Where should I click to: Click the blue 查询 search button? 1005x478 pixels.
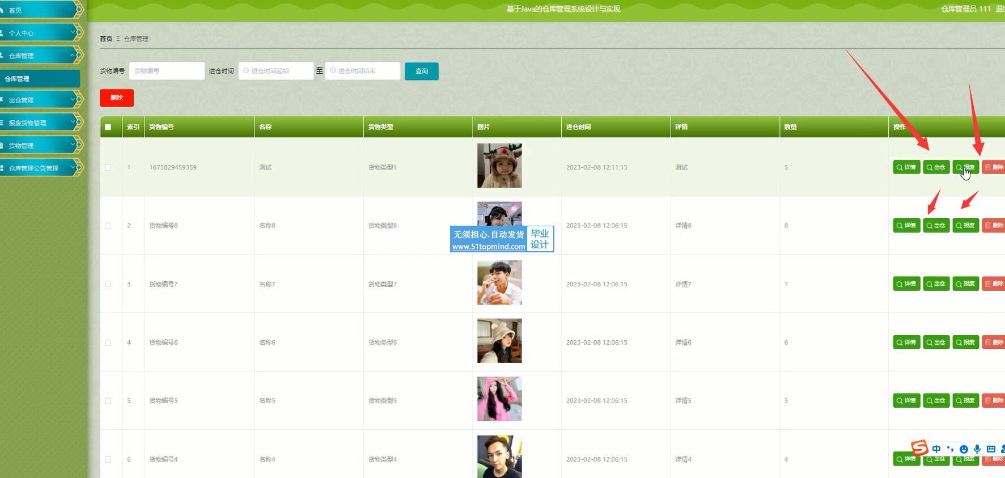click(x=421, y=71)
